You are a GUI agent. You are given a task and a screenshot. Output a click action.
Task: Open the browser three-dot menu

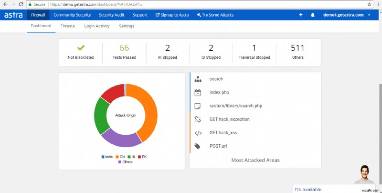click(x=378, y=4)
